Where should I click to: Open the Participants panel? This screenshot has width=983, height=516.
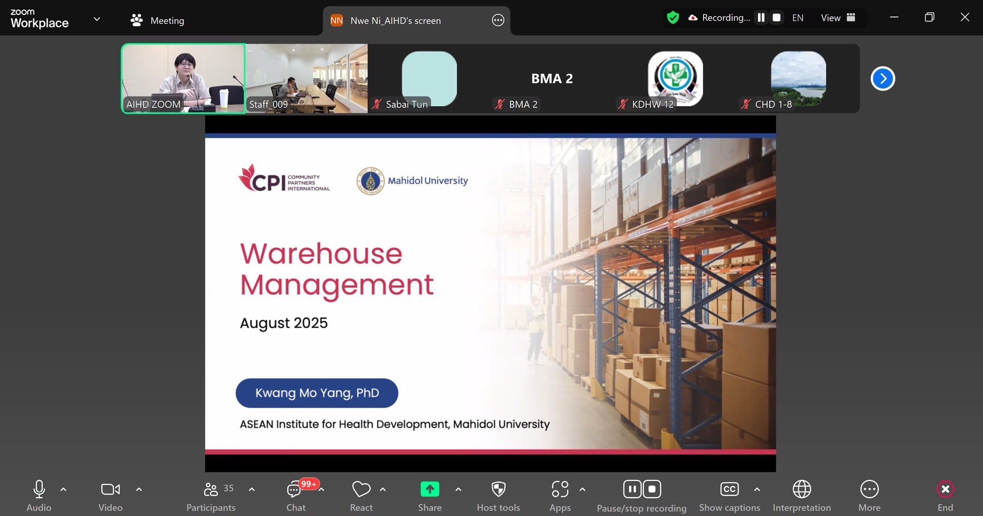pyautogui.click(x=211, y=490)
